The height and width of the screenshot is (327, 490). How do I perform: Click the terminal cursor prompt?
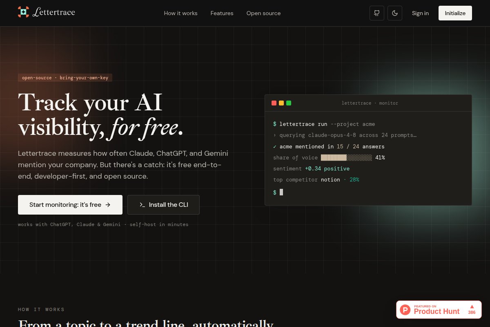point(278,192)
